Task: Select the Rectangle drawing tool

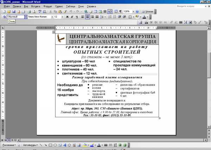Action: click(50, 145)
